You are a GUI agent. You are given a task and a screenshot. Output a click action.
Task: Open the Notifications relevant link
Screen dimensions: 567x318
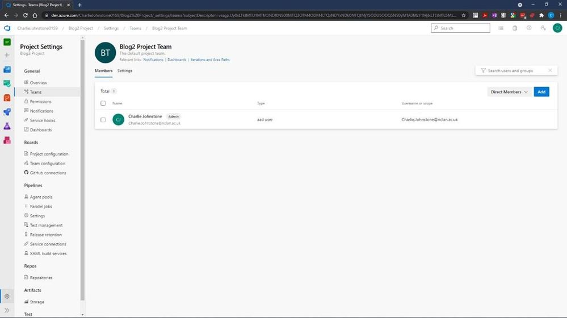tap(153, 60)
